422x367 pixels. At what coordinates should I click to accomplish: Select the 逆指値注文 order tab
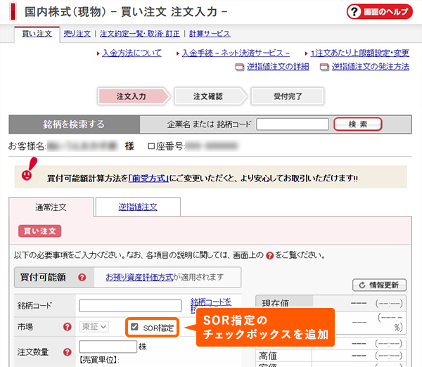137,207
